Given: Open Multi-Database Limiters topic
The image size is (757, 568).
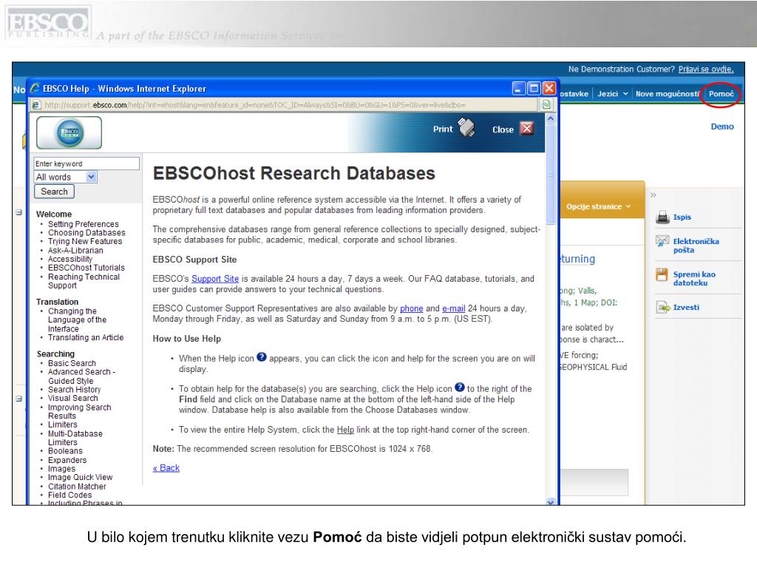Looking at the screenshot, I should (x=75, y=438).
